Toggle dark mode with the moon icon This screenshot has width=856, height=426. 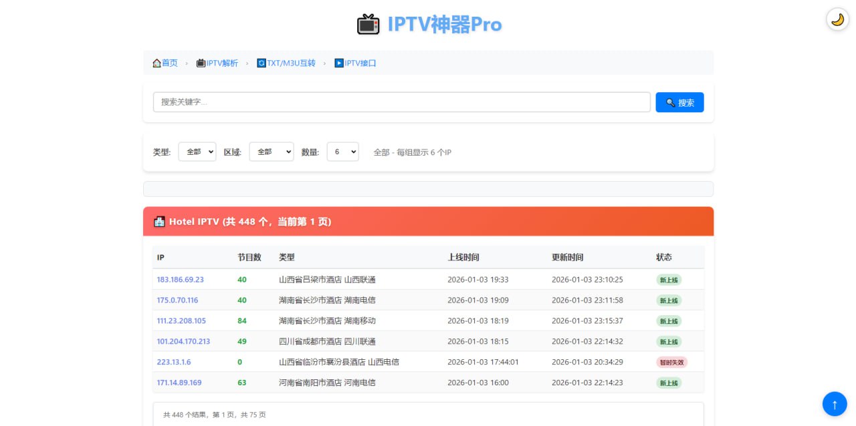coord(837,19)
